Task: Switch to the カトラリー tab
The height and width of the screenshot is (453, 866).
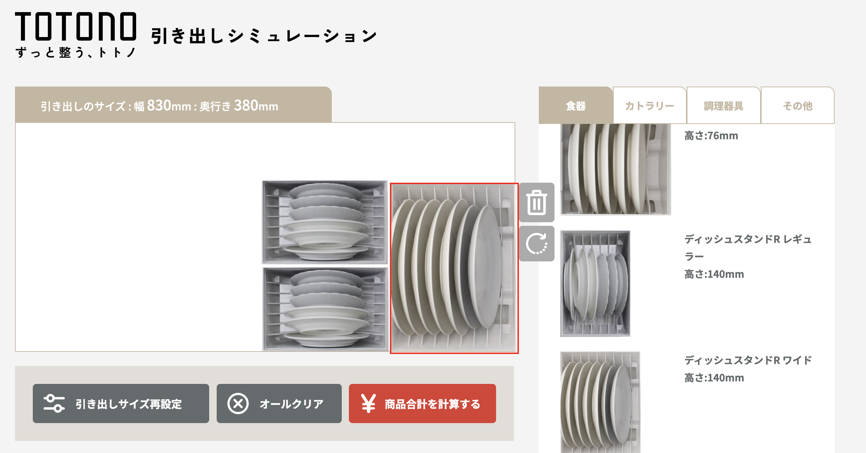Action: (x=650, y=105)
